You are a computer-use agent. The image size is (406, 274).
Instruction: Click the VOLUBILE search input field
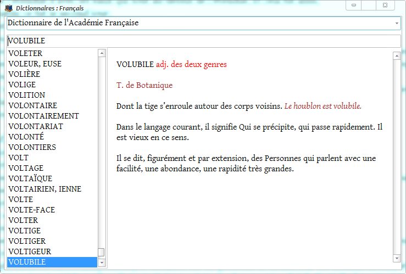(204, 41)
